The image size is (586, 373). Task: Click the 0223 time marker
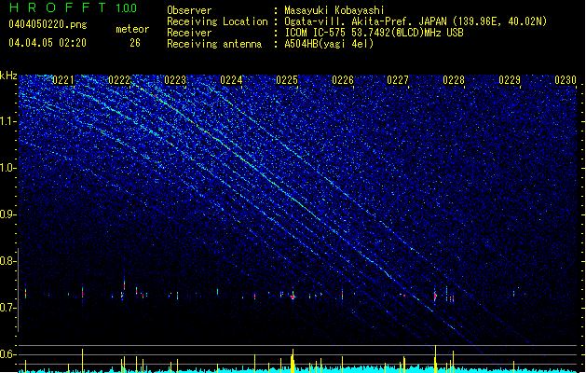(x=175, y=80)
